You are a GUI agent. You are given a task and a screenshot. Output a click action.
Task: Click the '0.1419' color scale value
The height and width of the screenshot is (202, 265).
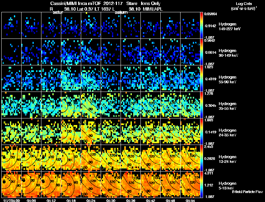pyautogui.click(x=211, y=132)
